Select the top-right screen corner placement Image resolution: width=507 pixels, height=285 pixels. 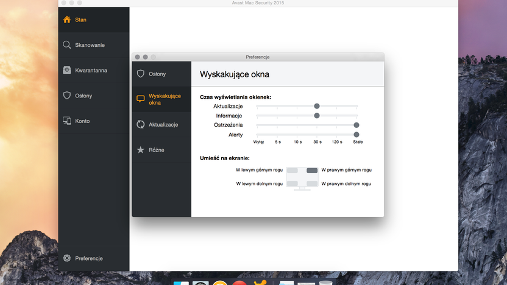click(312, 171)
